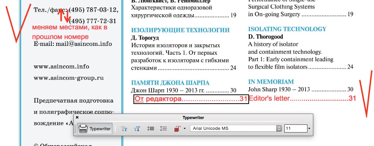Screen dimensions: 374x146
Task: Click the Typewriter toolbar grip handle
Action: [x=75, y=129]
